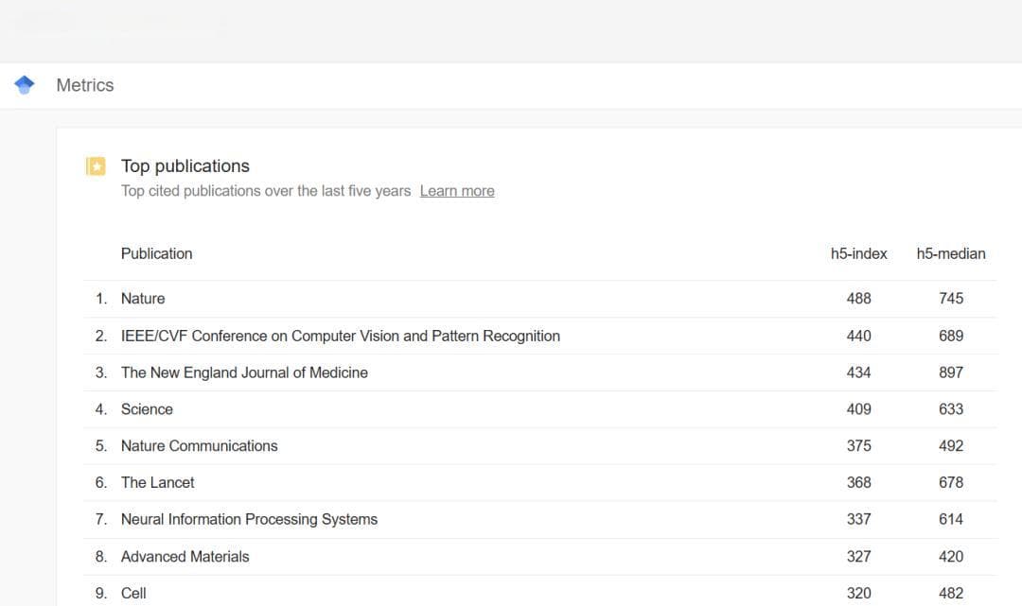Click the h5-median 897 value
1022x606 pixels.
point(951,372)
